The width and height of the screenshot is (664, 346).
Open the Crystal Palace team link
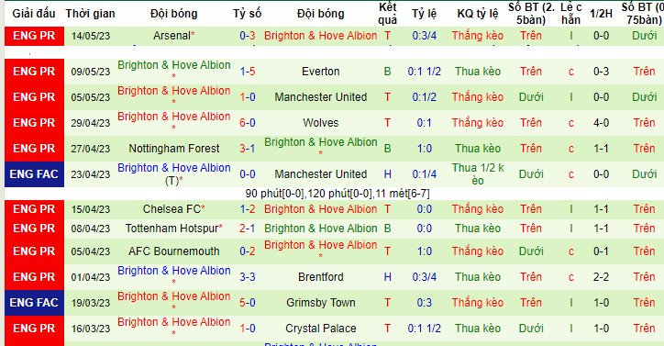point(321,329)
